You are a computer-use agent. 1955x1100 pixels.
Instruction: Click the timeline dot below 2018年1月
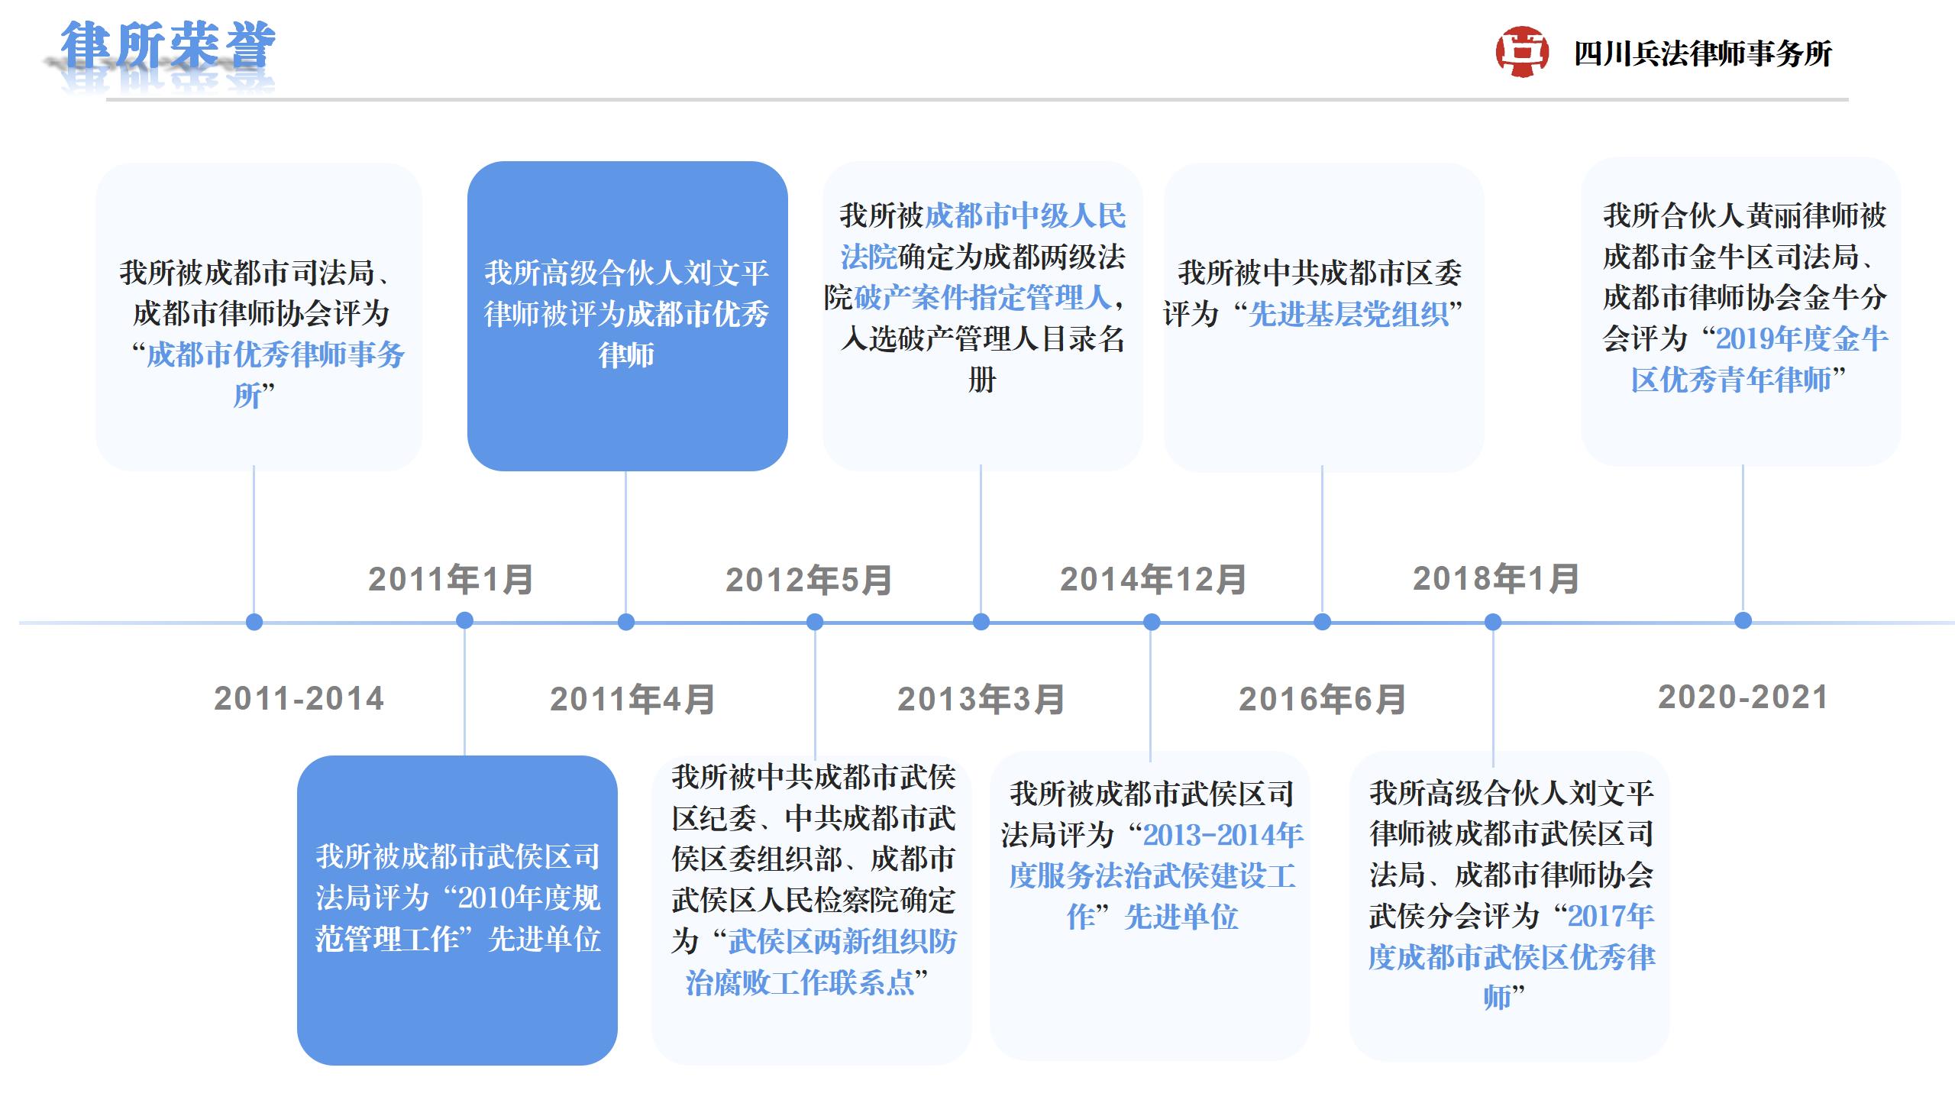pos(1493,622)
